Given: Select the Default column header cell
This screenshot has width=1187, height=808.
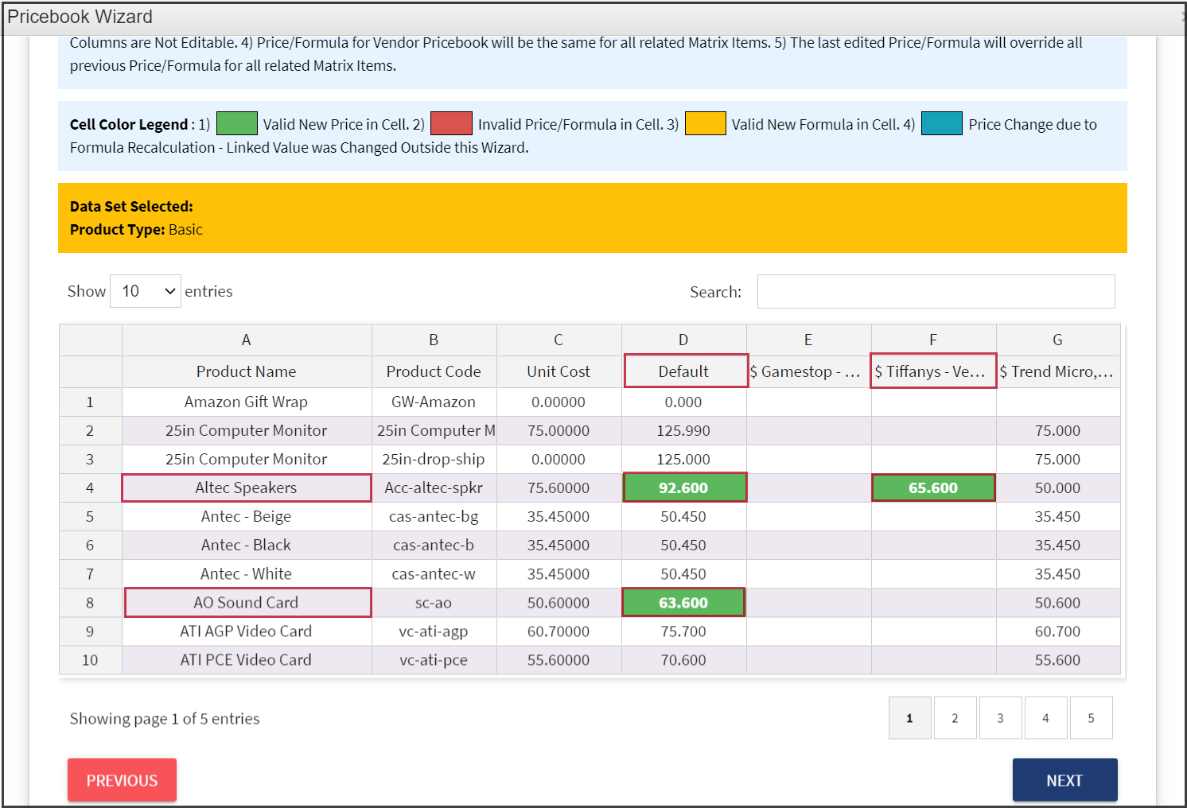Looking at the screenshot, I should tap(683, 371).
